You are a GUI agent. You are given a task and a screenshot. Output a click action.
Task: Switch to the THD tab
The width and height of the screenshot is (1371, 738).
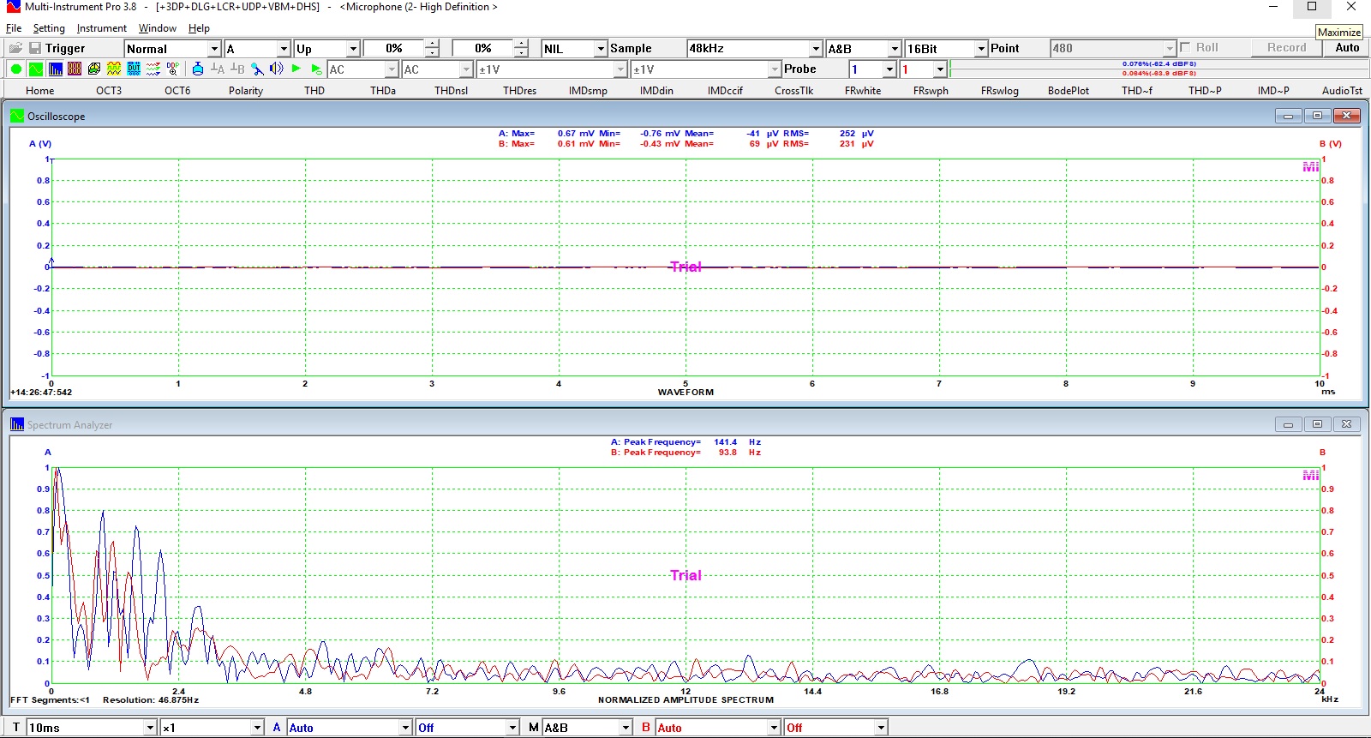pyautogui.click(x=314, y=91)
